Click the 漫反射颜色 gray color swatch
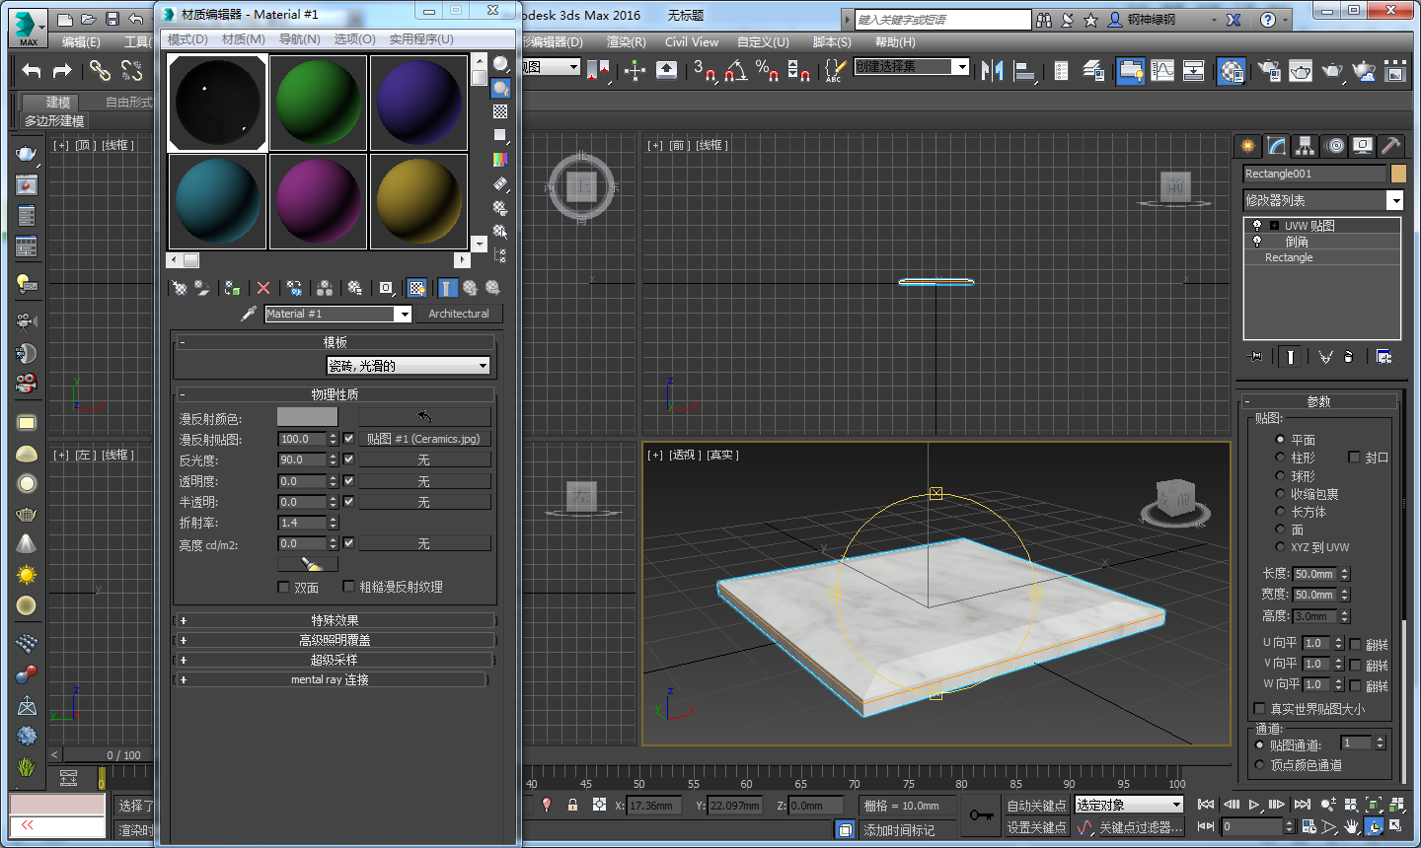This screenshot has height=848, width=1421. (307, 417)
